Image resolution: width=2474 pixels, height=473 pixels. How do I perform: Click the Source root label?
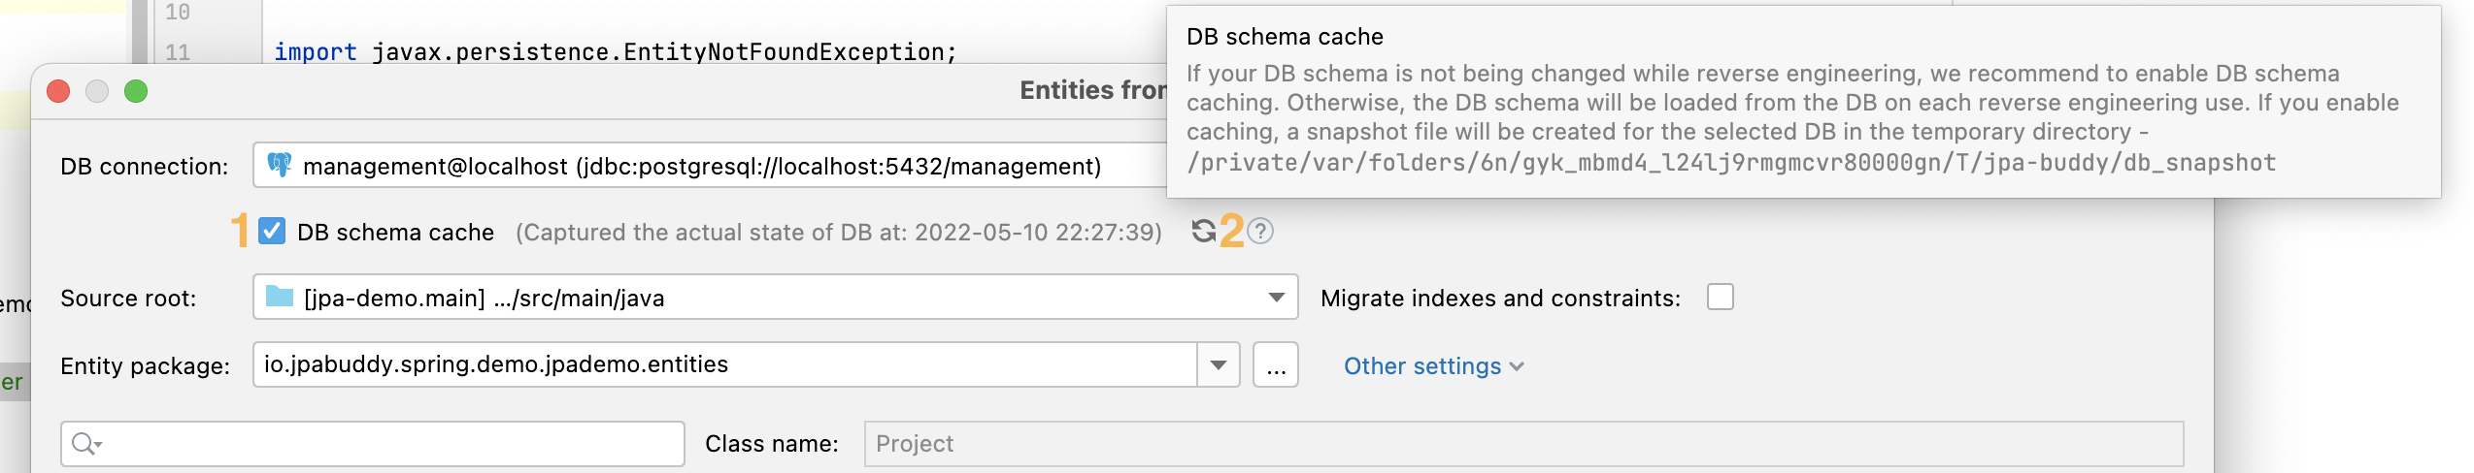[128, 299]
